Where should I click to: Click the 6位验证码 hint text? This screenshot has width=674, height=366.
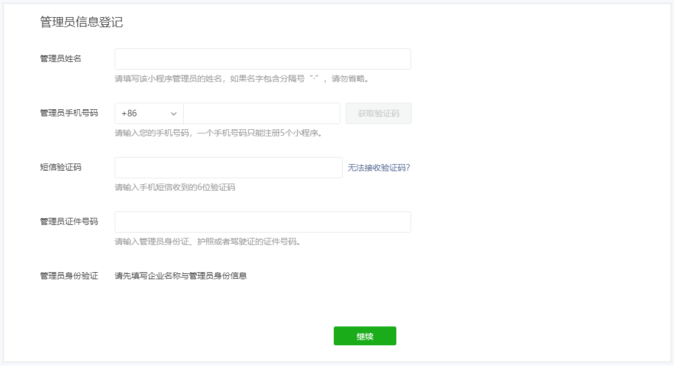(175, 187)
